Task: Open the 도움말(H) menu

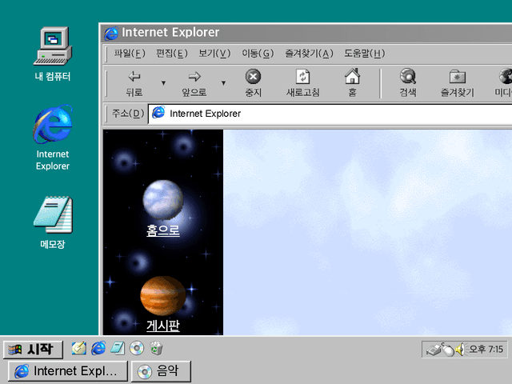Action: click(365, 54)
